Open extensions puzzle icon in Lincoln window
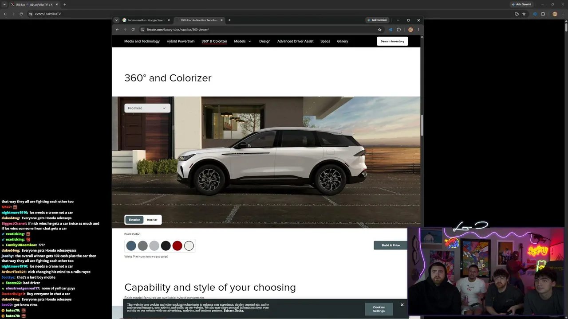Screen dimensions: 568x319 pyautogui.click(x=399, y=30)
